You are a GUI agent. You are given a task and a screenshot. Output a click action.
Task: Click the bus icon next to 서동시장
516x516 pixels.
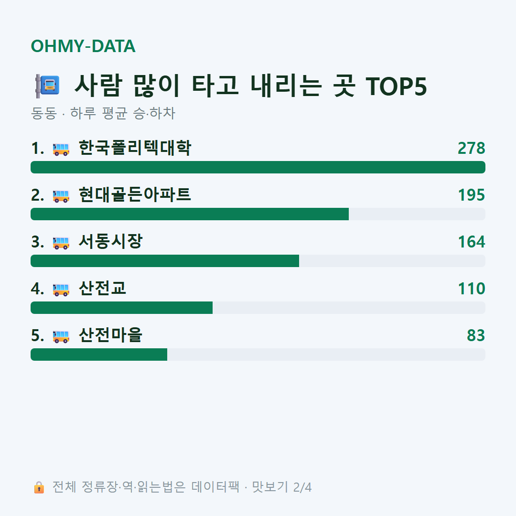(x=61, y=243)
